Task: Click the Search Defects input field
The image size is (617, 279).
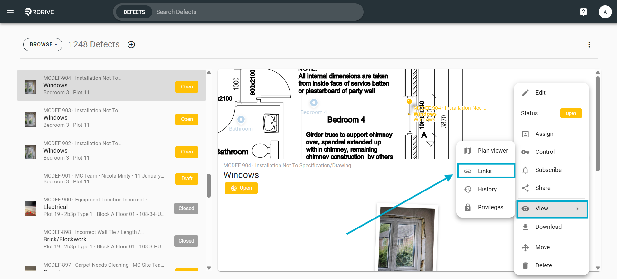Action: click(x=258, y=12)
